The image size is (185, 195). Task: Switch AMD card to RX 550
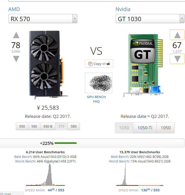coord(22,126)
